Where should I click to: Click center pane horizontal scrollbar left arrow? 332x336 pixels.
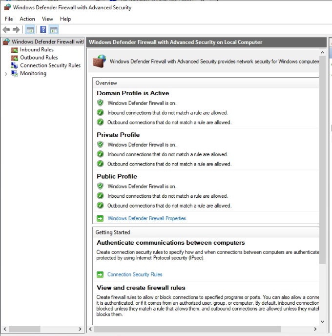pos(90,329)
